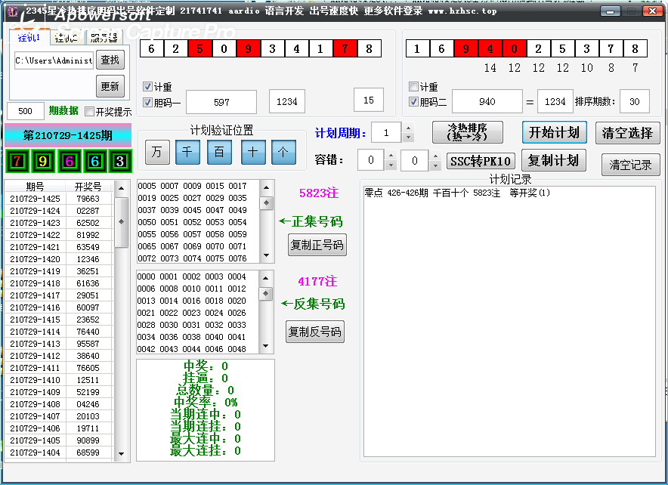
Task: Toggle the 千 position button
Action: pyautogui.click(x=187, y=152)
